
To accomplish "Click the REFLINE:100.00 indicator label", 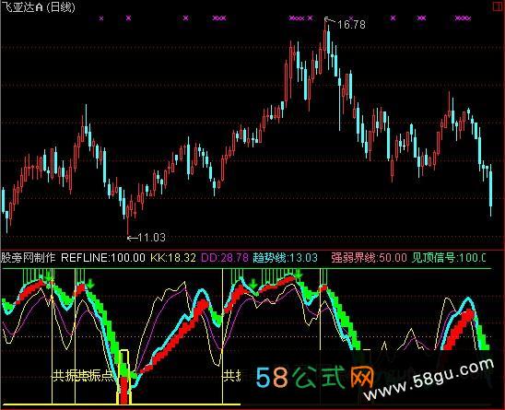I will pyautogui.click(x=103, y=258).
